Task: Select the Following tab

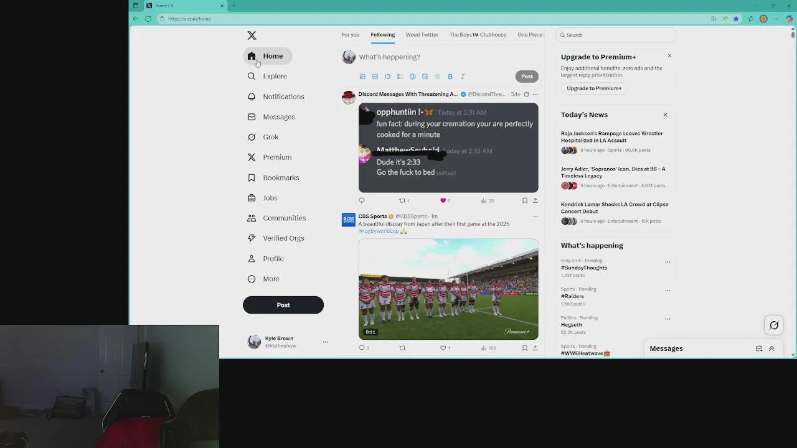Action: tap(382, 35)
